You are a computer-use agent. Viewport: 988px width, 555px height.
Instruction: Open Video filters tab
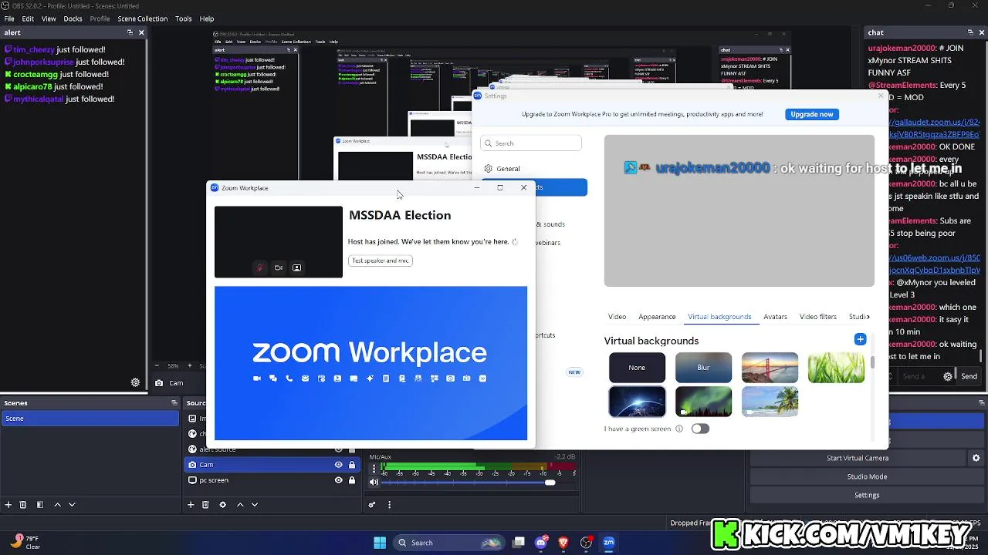817,317
